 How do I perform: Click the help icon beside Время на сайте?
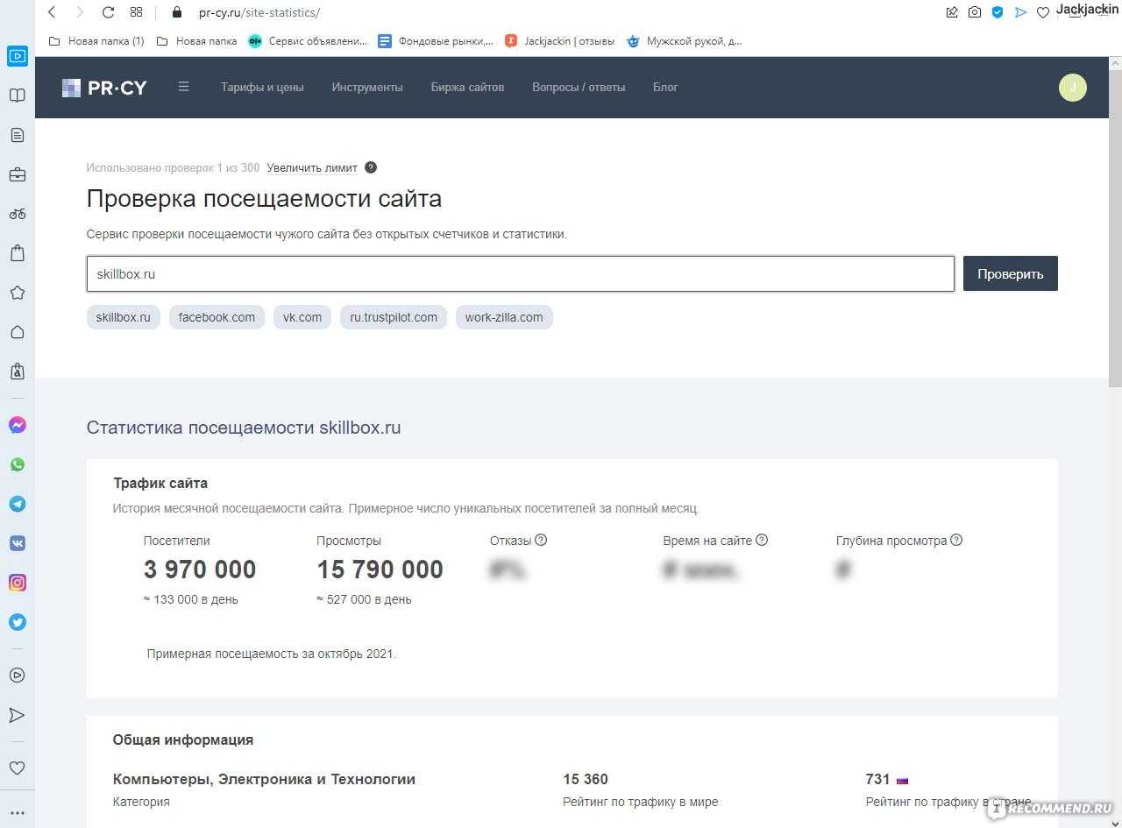(x=762, y=540)
